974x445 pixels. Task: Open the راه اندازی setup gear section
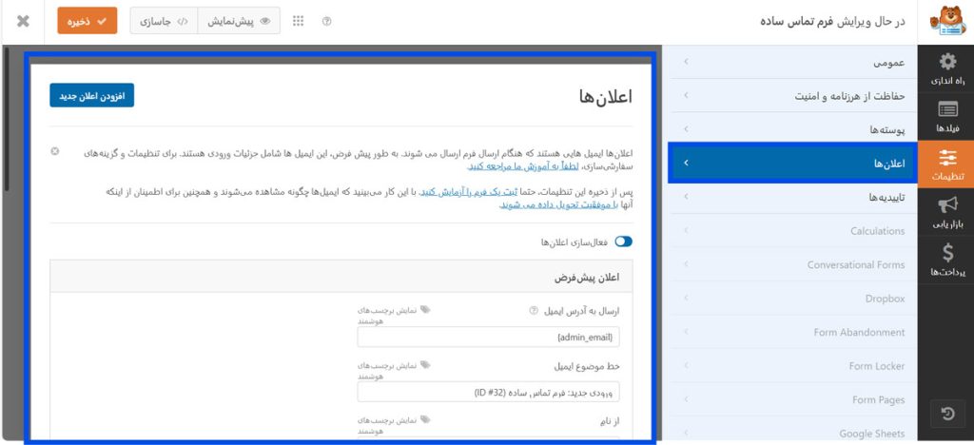(946, 68)
